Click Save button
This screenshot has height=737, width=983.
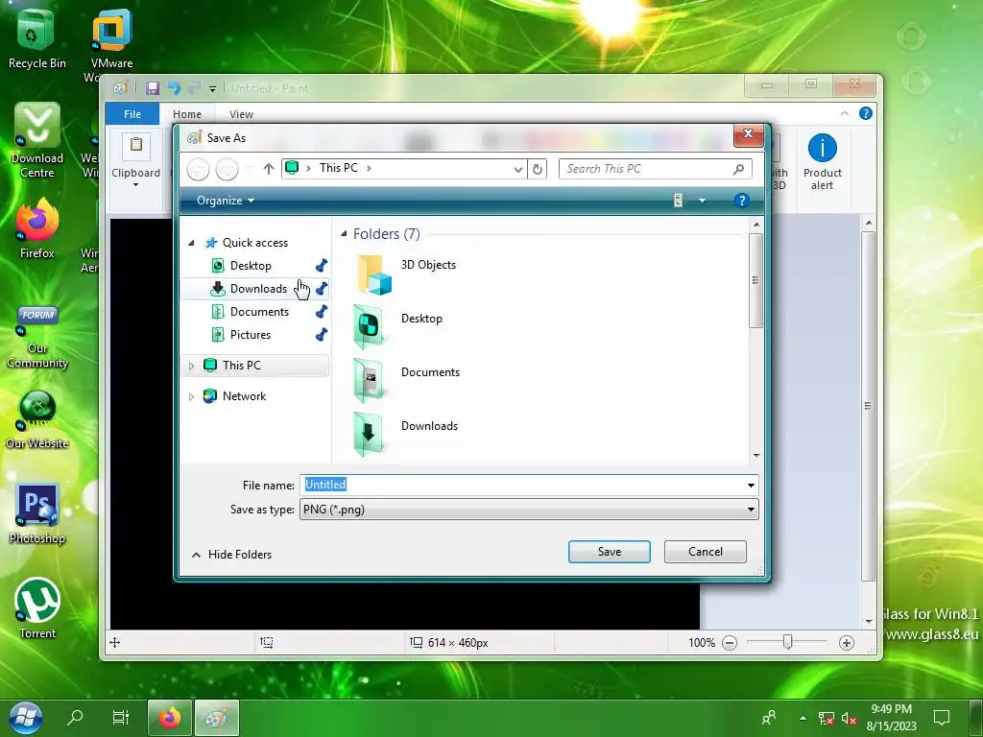[x=609, y=552]
